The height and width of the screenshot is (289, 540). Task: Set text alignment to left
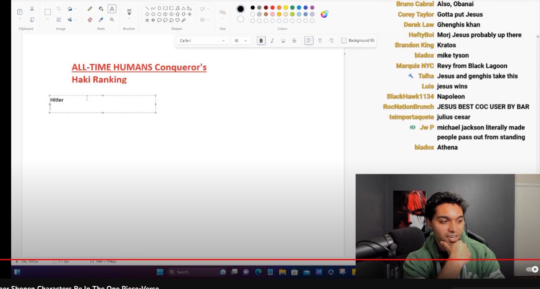309,40
